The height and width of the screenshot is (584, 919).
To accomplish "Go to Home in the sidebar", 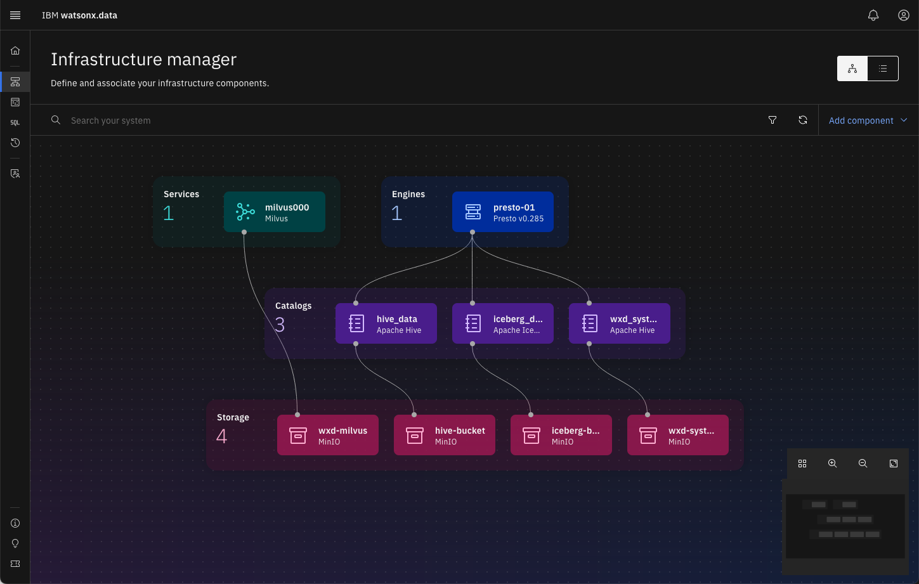I will [x=15, y=51].
